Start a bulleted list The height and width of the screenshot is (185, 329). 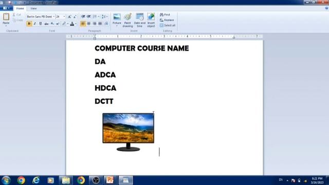(95, 16)
